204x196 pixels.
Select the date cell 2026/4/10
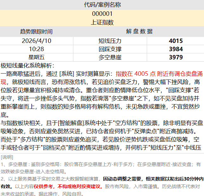pyautogui.click(x=36, y=41)
